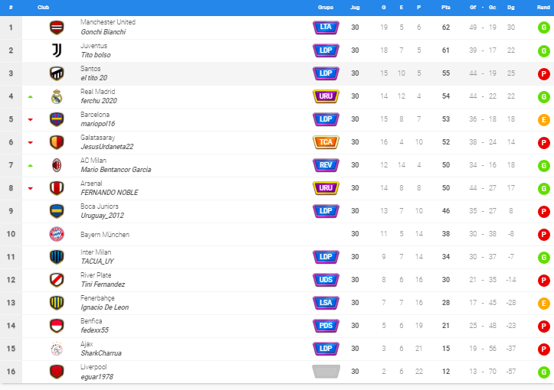Click the orange TCA group badge
The height and width of the screenshot is (390, 554).
(x=326, y=142)
